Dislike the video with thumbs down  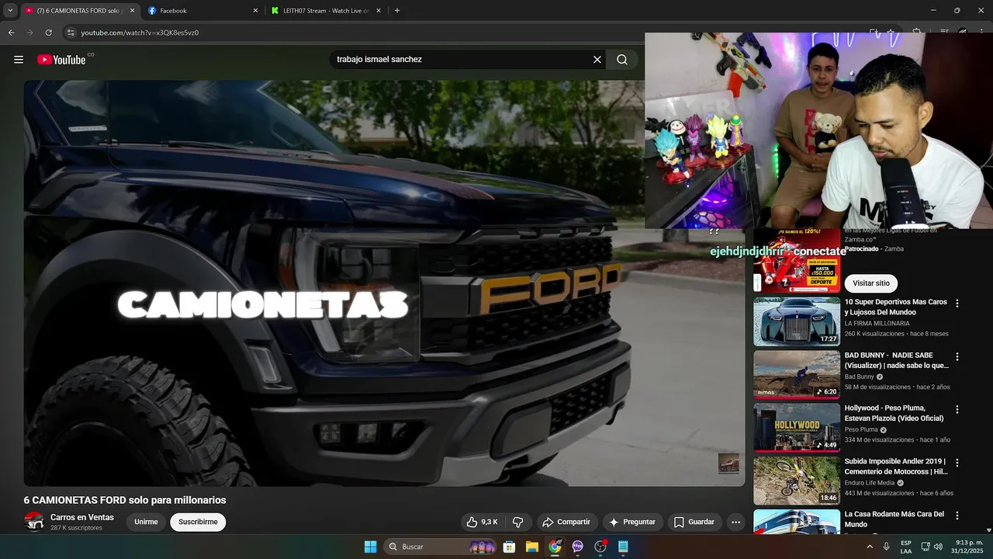(517, 522)
